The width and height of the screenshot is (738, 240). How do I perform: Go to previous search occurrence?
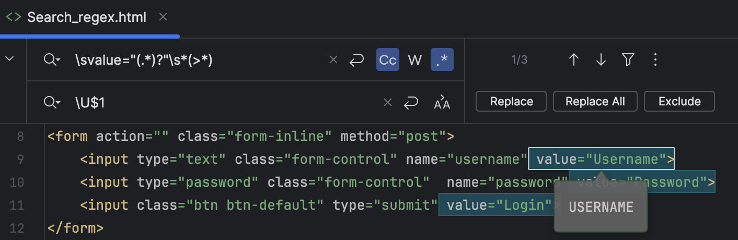click(x=573, y=60)
